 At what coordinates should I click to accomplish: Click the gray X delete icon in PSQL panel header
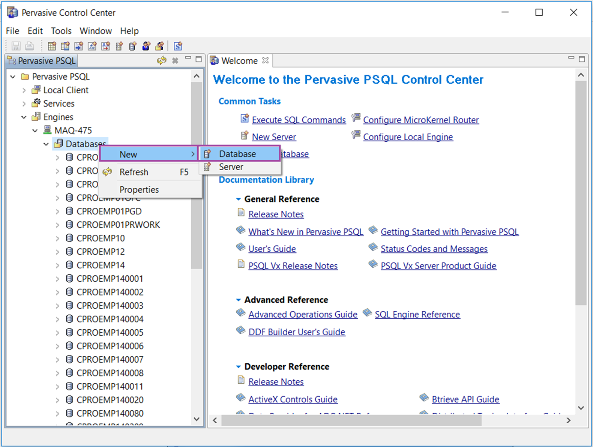pyautogui.click(x=175, y=60)
